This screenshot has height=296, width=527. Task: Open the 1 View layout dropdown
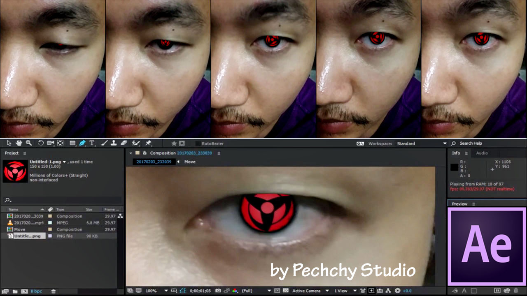345,291
